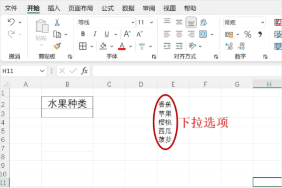Apply percent style
Viewport: 282px width, 188px height.
click(x=248, y=34)
